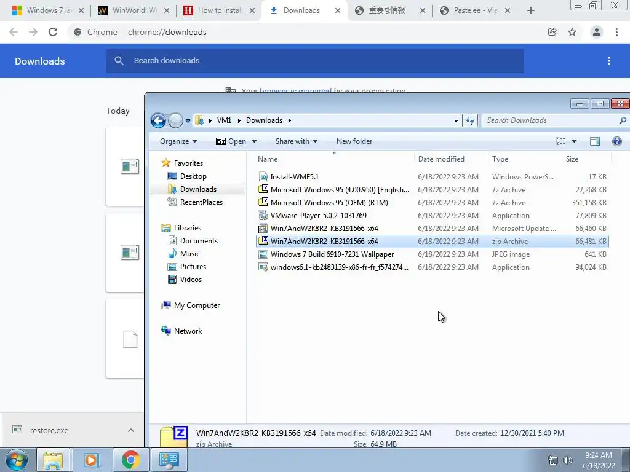Toggle the preview pane
630x472 pixels.
pos(595,141)
